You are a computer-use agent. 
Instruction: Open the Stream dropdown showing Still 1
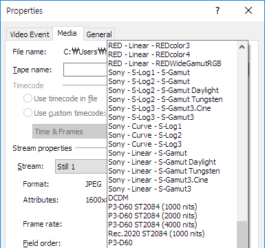click(81, 167)
